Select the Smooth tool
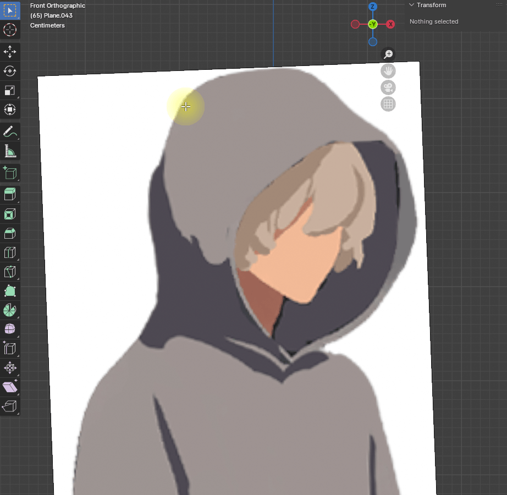The image size is (507, 495). coord(10,329)
